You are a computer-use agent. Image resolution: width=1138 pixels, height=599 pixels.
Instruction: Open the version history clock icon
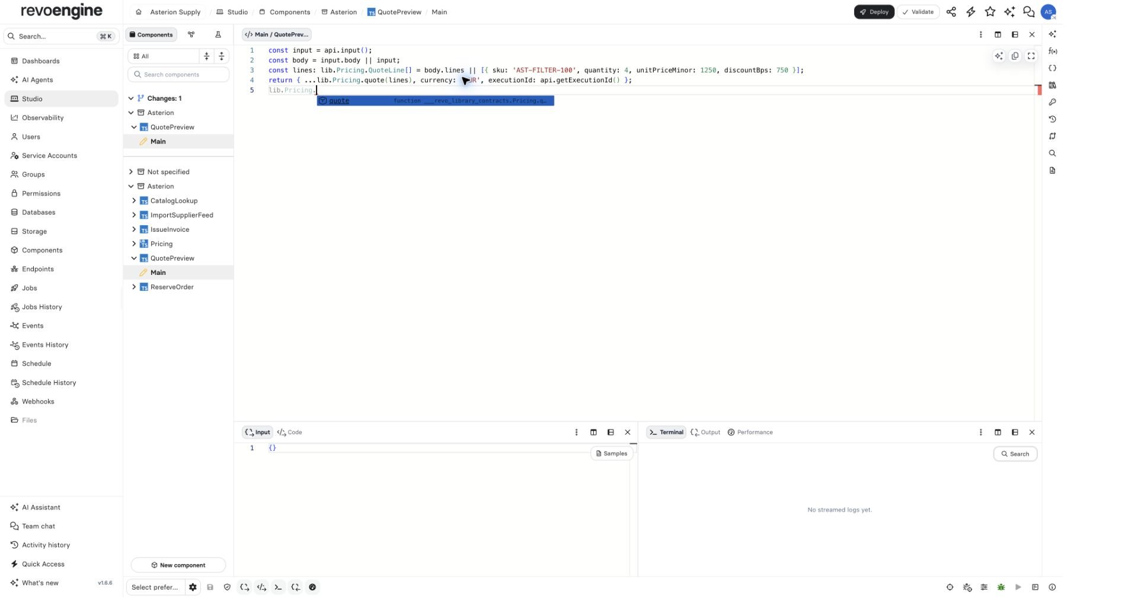(1053, 119)
